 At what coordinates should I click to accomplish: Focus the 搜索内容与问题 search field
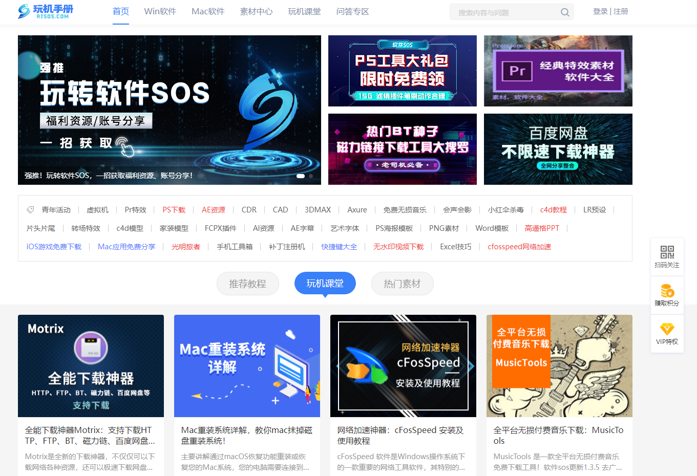(504, 12)
